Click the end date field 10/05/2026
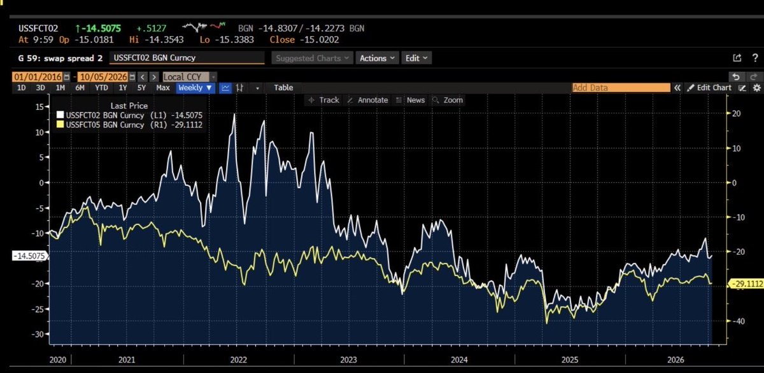This screenshot has width=764, height=373. pos(103,77)
